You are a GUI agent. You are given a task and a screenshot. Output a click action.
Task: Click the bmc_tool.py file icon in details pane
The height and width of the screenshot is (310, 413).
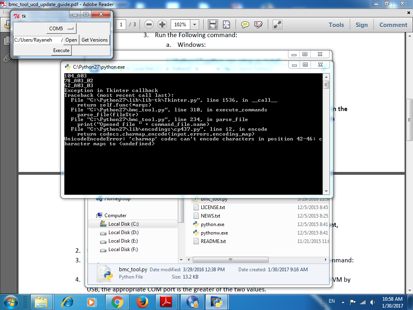click(104, 274)
